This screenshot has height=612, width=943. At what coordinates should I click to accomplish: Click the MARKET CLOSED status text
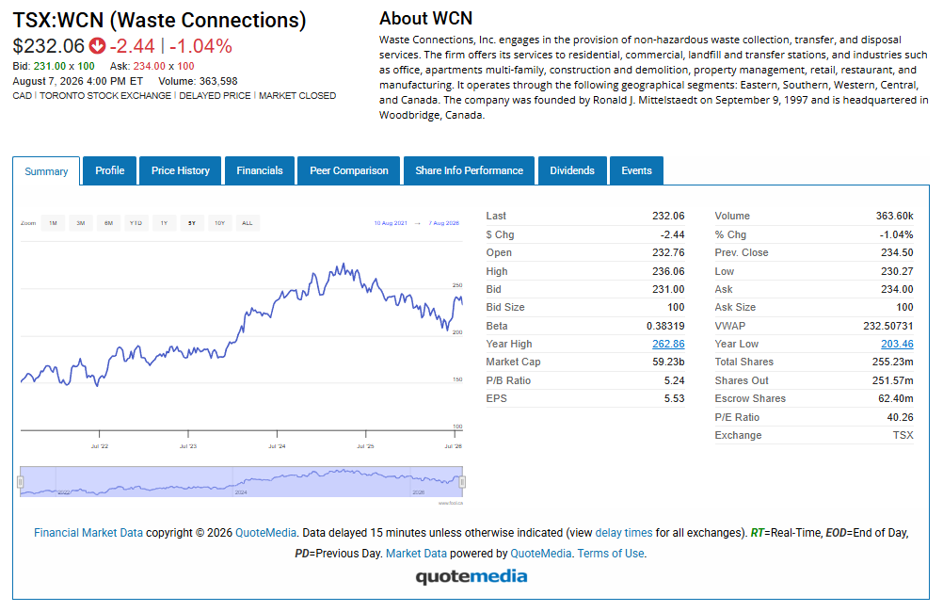pos(297,96)
